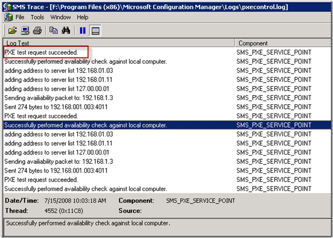The height and width of the screenshot is (238, 333).
Task: Click the SMS Trace icon in the title bar
Action: (x=7, y=7)
